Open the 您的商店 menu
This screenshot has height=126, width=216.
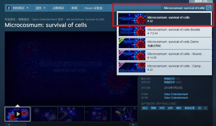coord(18,8)
